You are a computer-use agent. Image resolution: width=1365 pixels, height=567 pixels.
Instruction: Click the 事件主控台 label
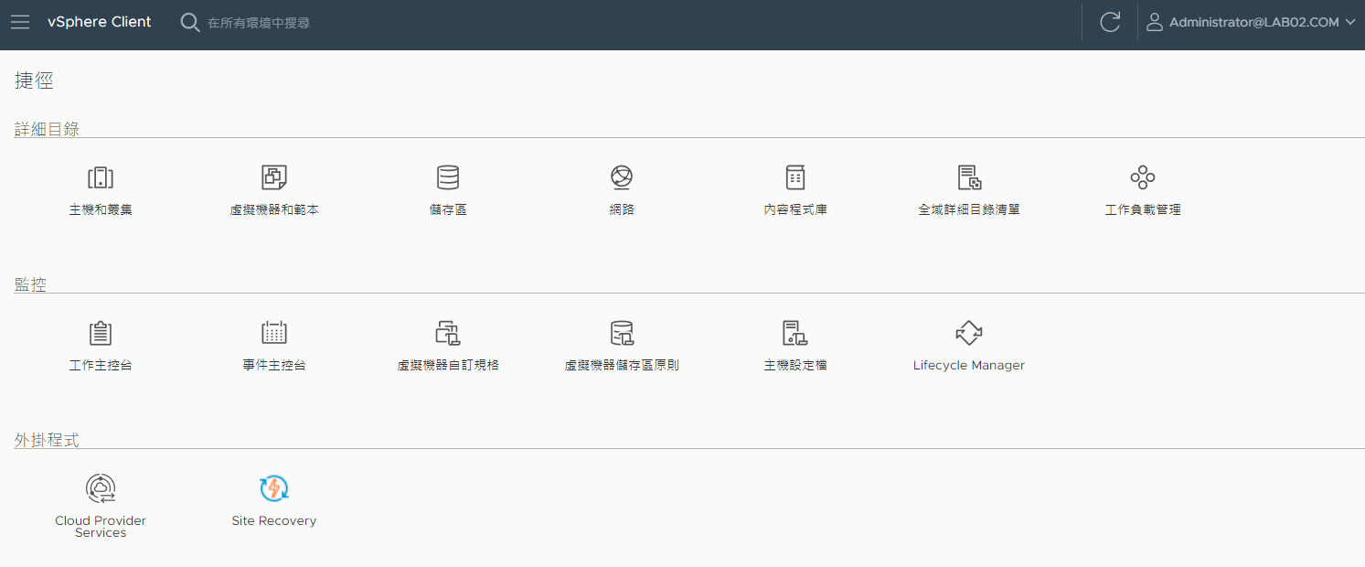pyautogui.click(x=274, y=365)
